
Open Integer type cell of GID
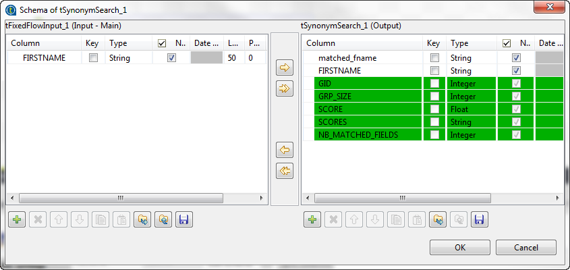[x=472, y=84]
